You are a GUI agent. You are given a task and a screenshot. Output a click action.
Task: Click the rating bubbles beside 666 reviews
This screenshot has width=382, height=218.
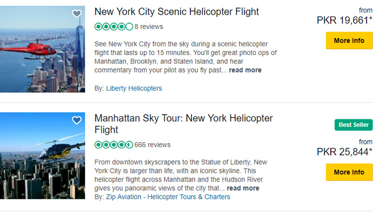(114, 144)
